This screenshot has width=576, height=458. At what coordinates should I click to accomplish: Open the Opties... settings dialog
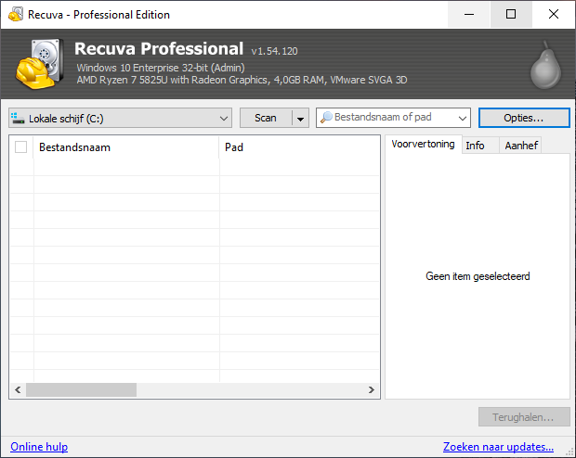(x=524, y=118)
